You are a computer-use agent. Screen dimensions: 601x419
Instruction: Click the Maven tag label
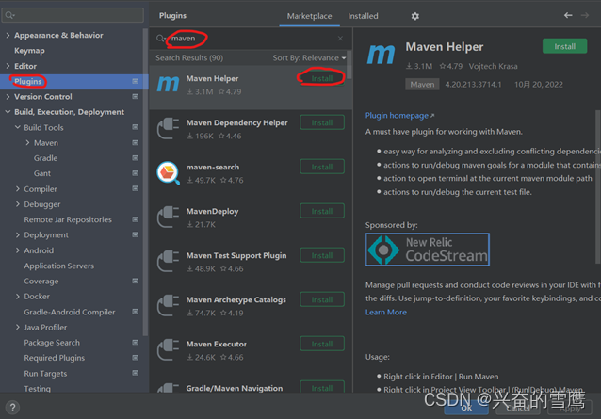pyautogui.click(x=422, y=84)
